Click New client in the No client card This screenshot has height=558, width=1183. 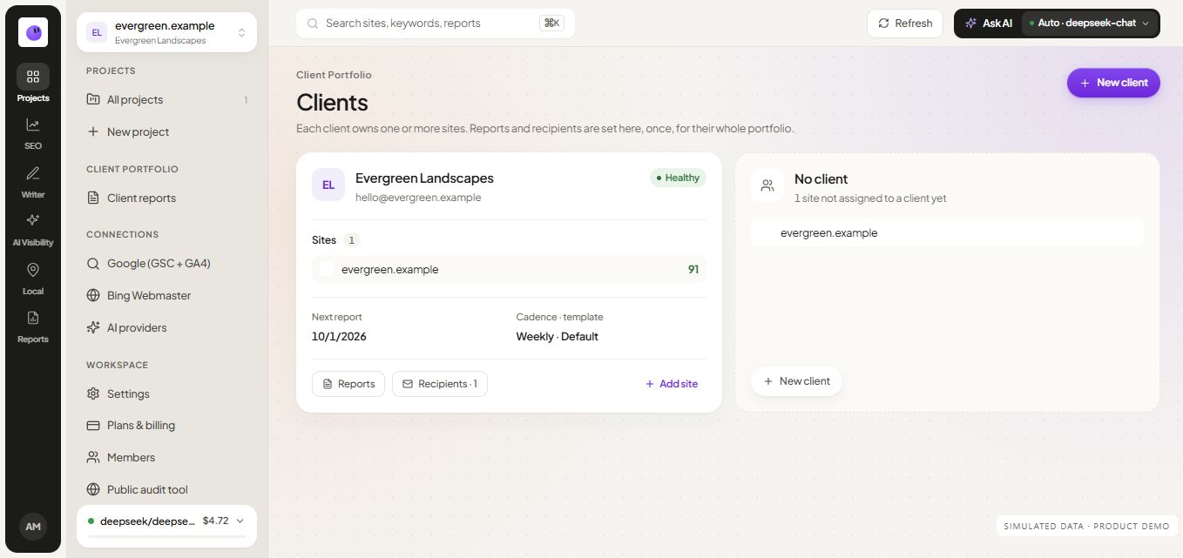pos(796,381)
